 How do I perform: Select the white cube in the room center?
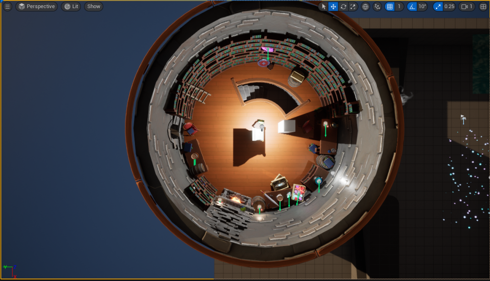pyautogui.click(x=287, y=126)
